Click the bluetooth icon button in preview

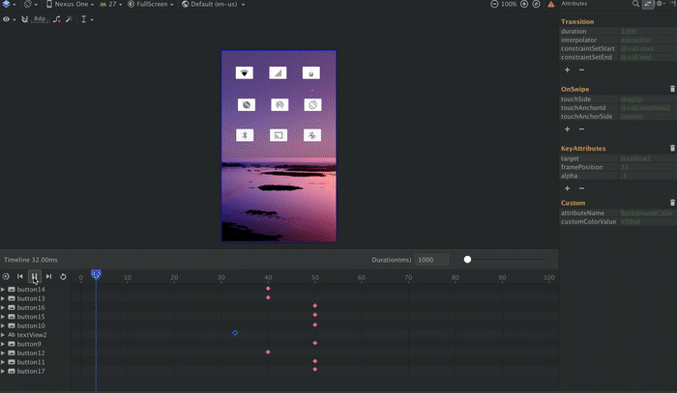tap(245, 135)
